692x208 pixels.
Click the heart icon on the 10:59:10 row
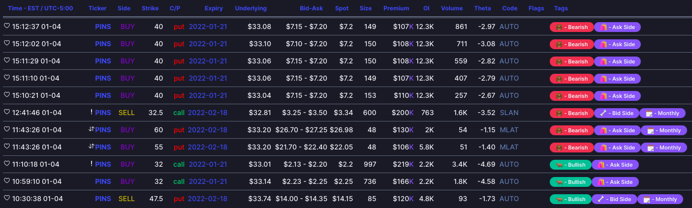click(7, 181)
